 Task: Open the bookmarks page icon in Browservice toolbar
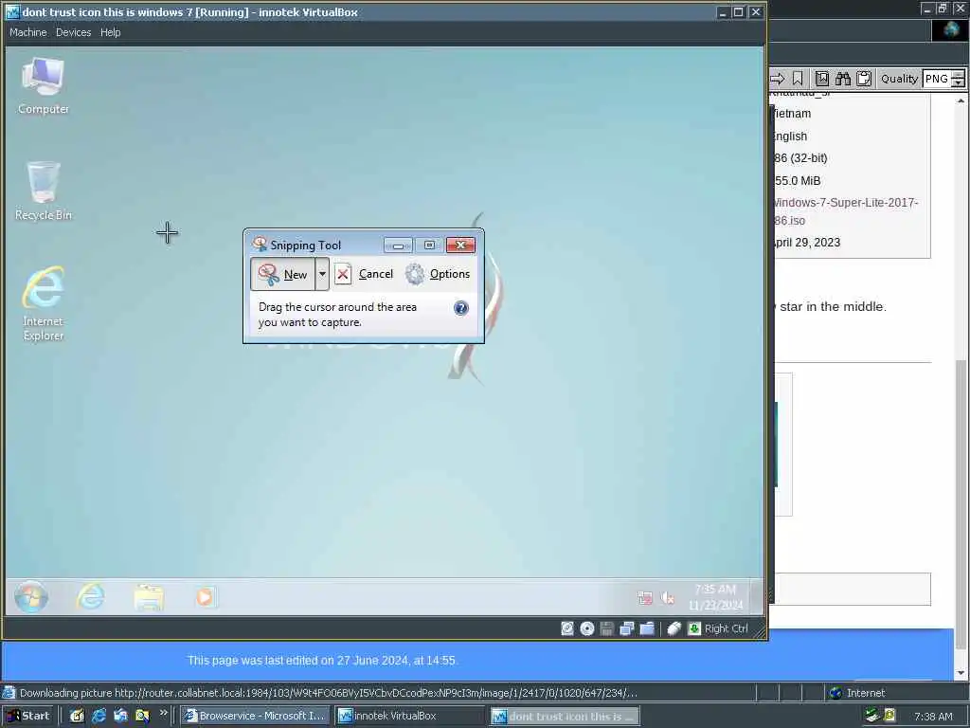point(821,79)
